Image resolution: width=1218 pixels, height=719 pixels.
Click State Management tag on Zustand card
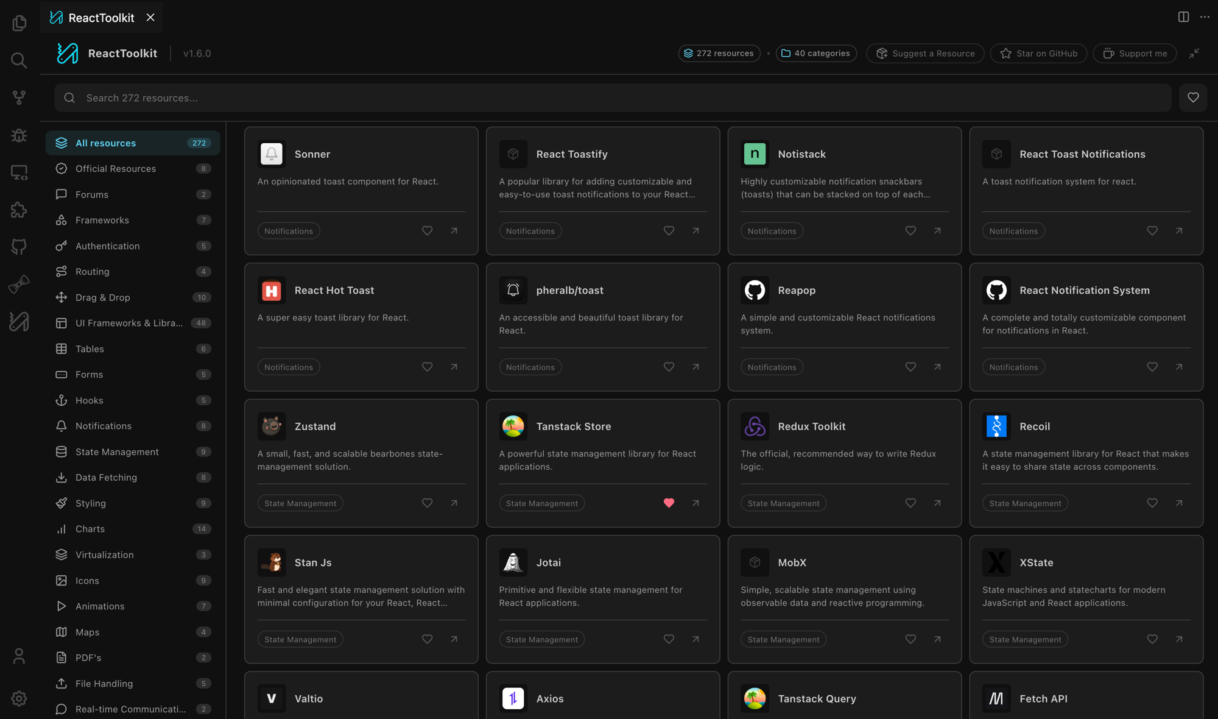(300, 503)
